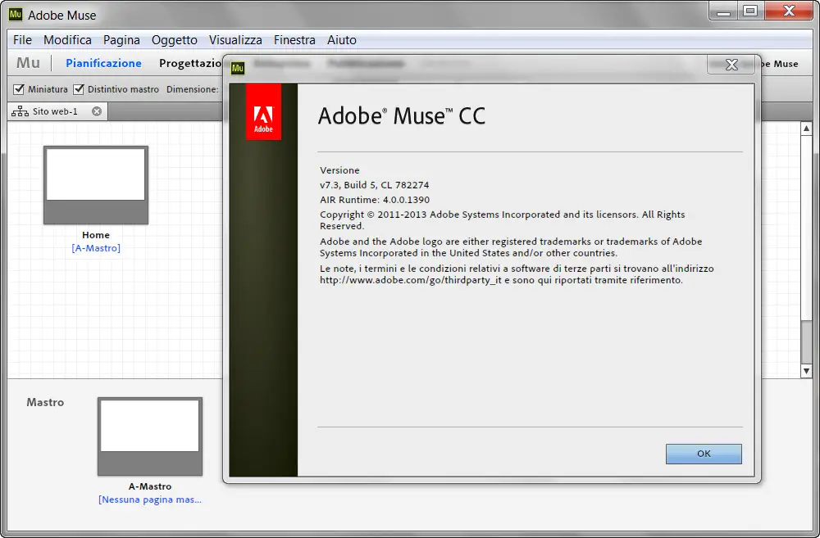Click the thirdparty_it URL text
This screenshot has height=538, width=820.
tap(411, 280)
